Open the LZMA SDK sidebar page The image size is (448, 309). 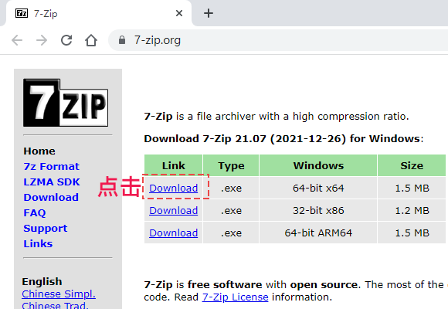(x=52, y=182)
